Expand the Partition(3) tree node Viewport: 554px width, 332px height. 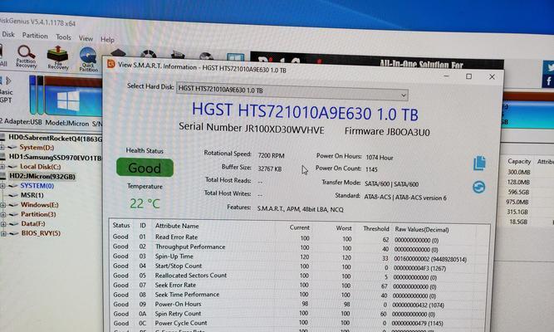pyautogui.click(x=2, y=214)
